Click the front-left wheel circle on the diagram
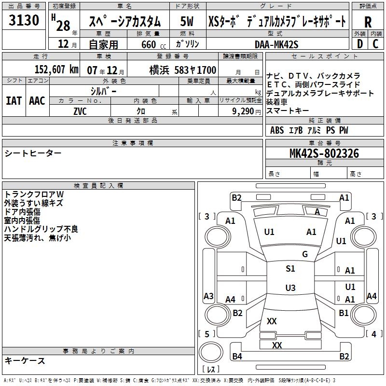 click(208, 236)
